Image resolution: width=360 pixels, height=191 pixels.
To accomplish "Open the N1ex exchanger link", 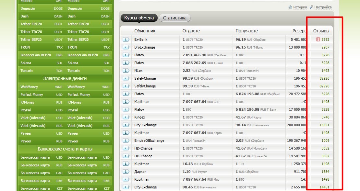I will coord(139,71).
